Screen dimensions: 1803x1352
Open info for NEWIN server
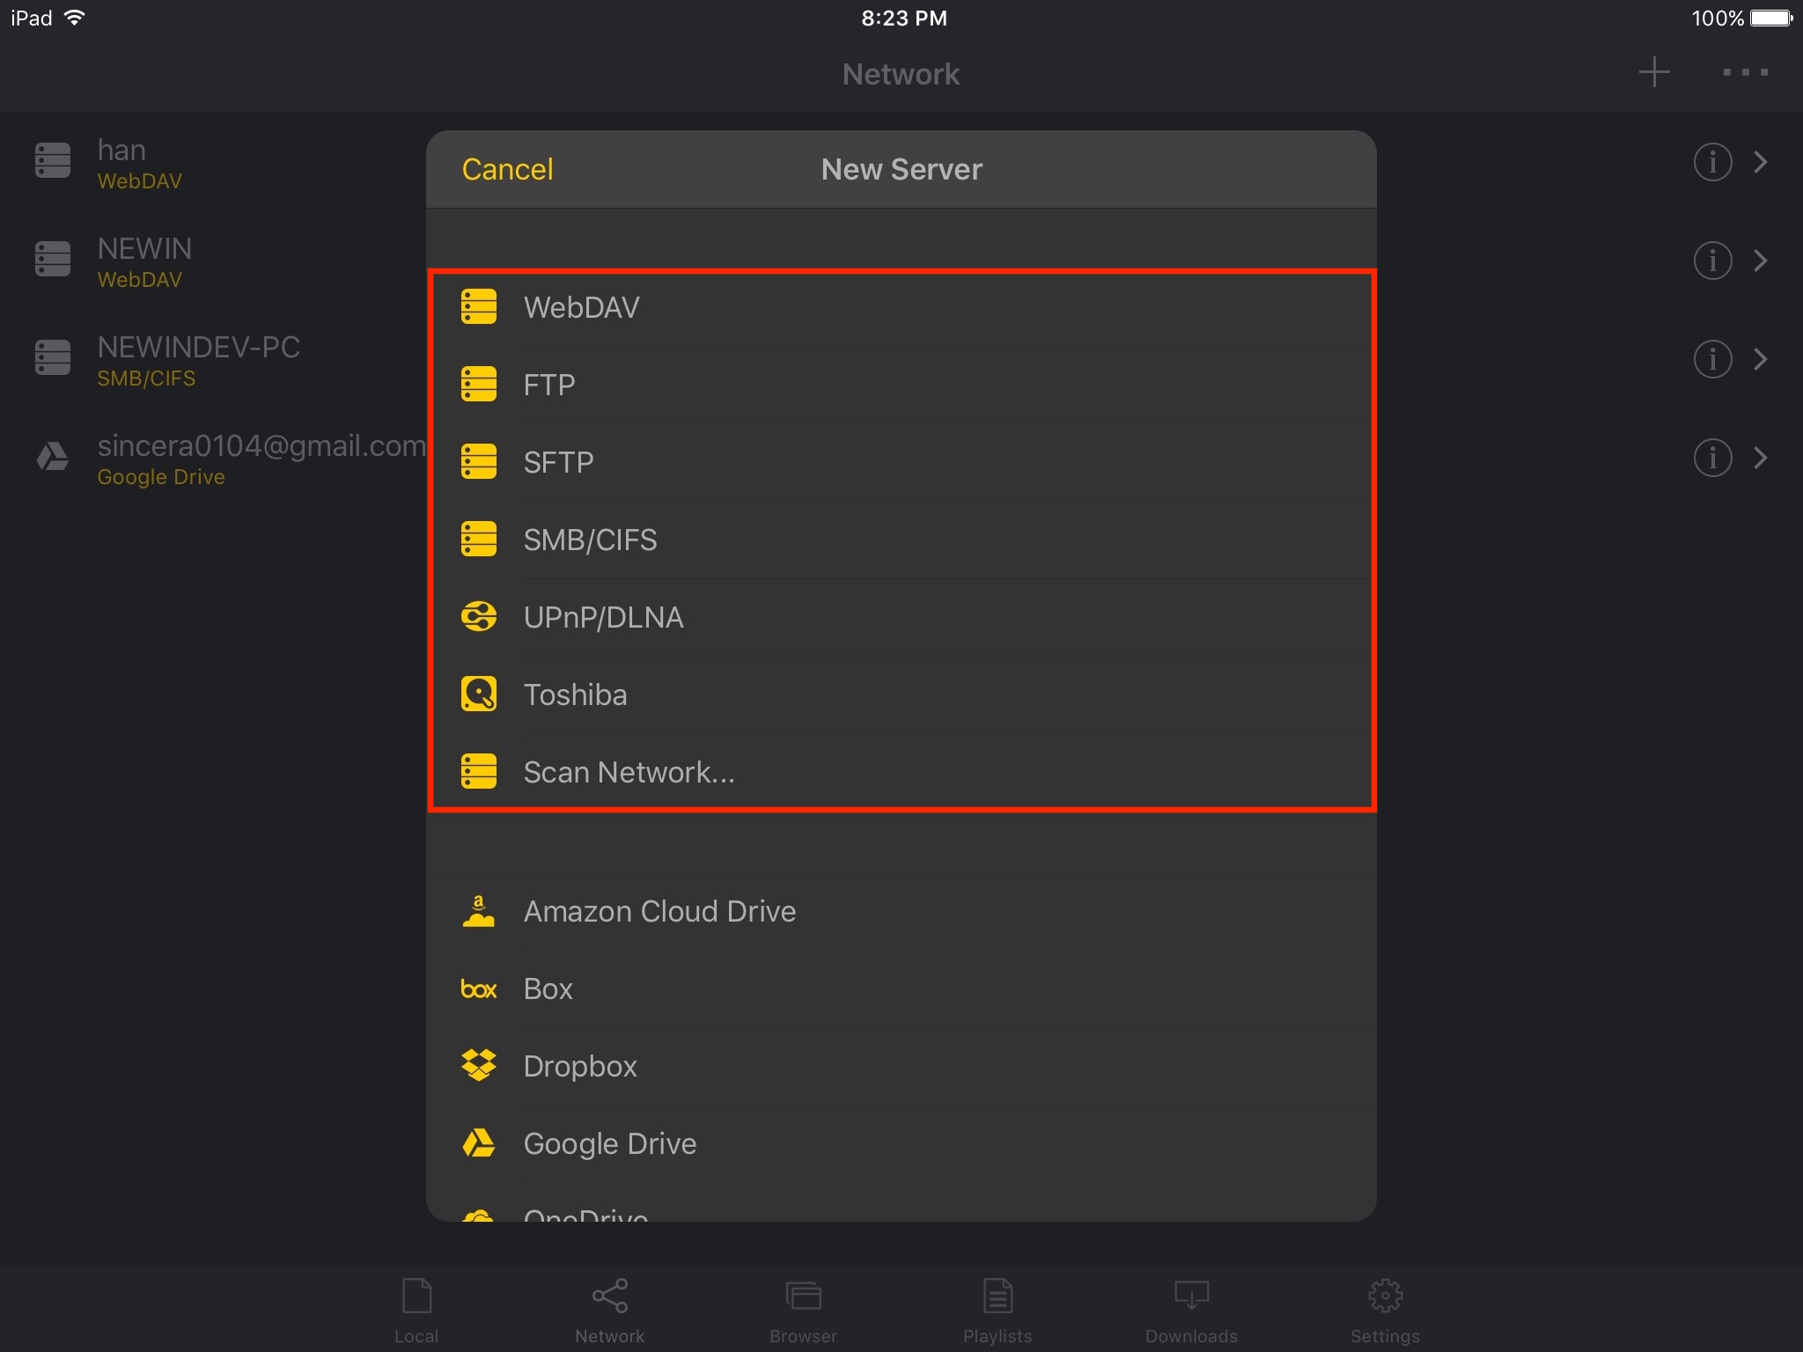point(1712,261)
